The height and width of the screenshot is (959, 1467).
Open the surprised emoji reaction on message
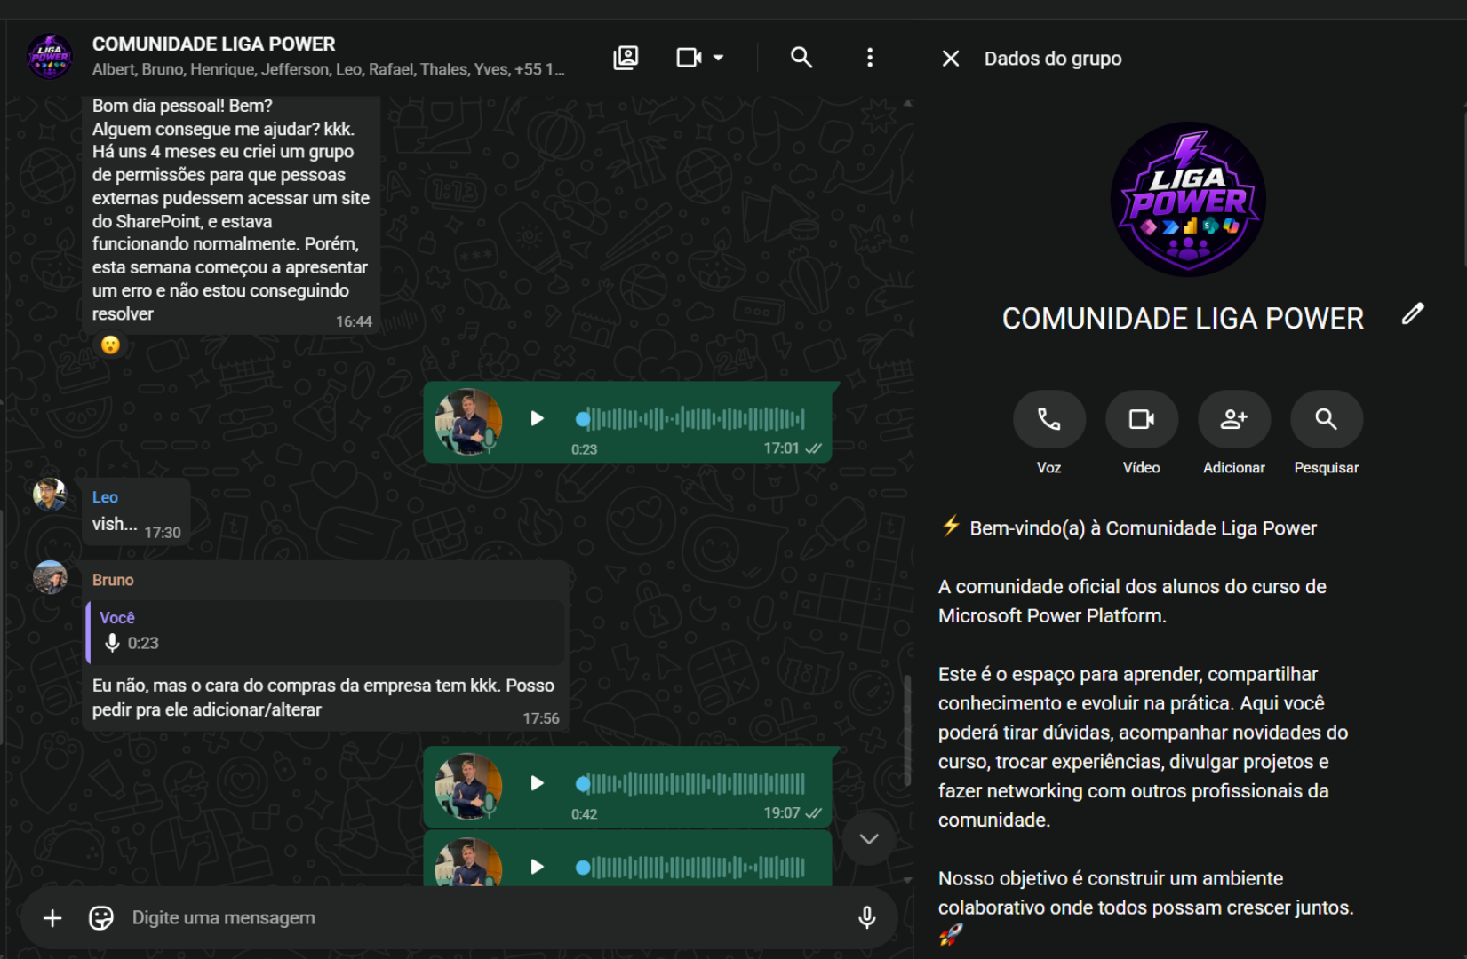110,345
